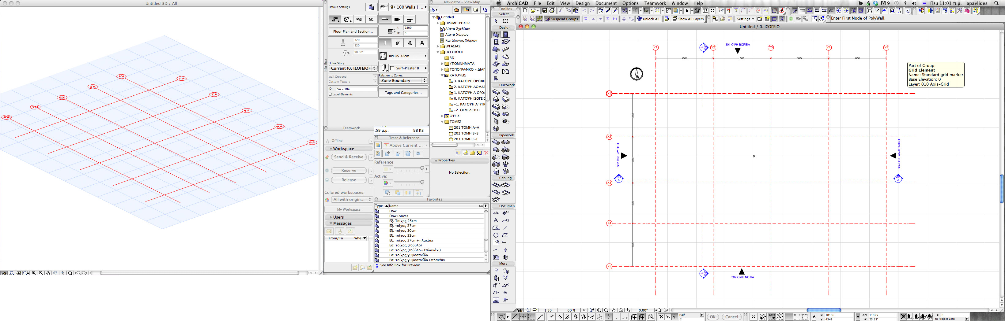The height and width of the screenshot is (321, 1005).
Task: Expand the ΟΨΕΙΣ folder in Navigator
Action: pyautogui.click(x=442, y=116)
